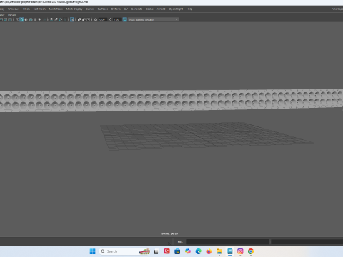343x257 pixels.
Task: Enable the Wireframe display icon
Action: pyautogui.click(x=17, y=19)
